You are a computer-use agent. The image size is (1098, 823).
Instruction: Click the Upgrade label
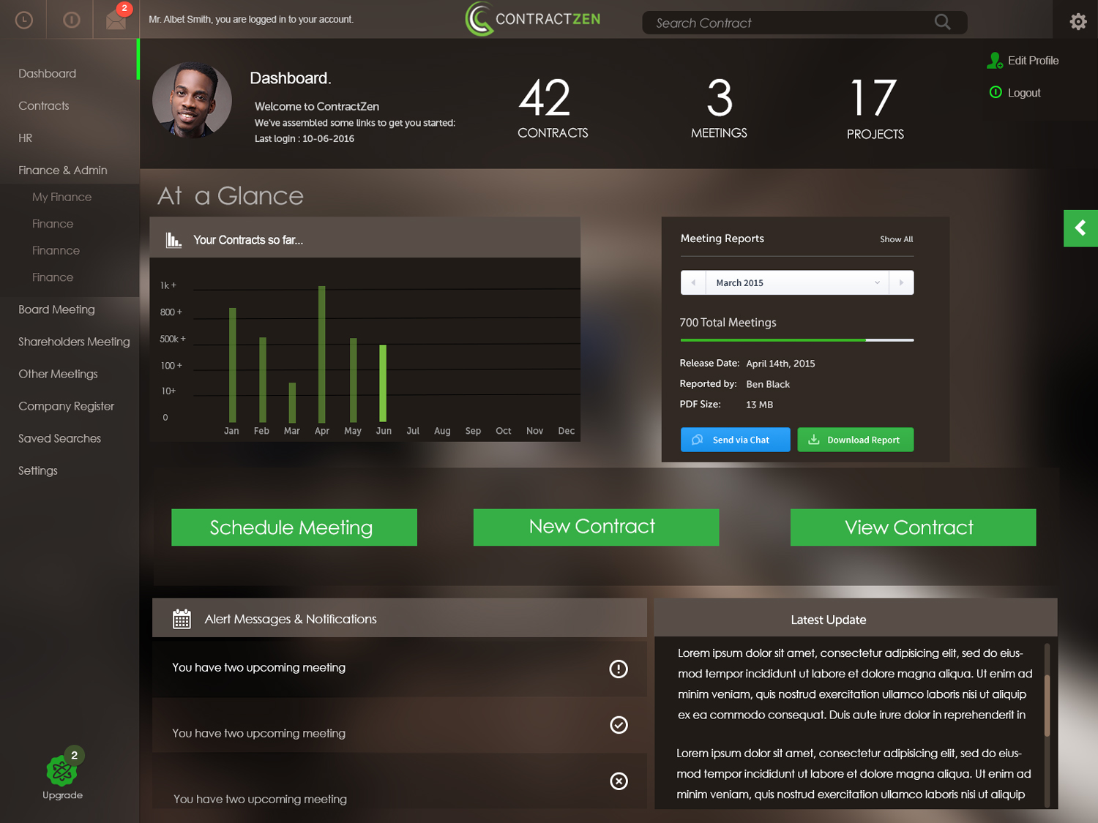click(62, 795)
